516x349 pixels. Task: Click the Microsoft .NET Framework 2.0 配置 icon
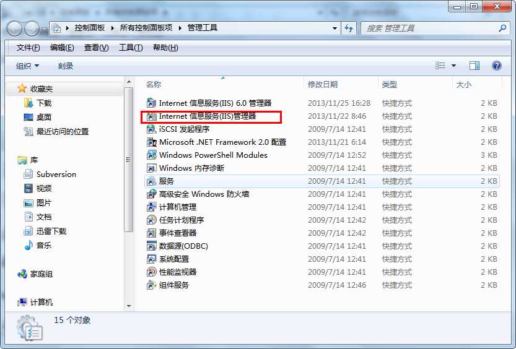151,142
